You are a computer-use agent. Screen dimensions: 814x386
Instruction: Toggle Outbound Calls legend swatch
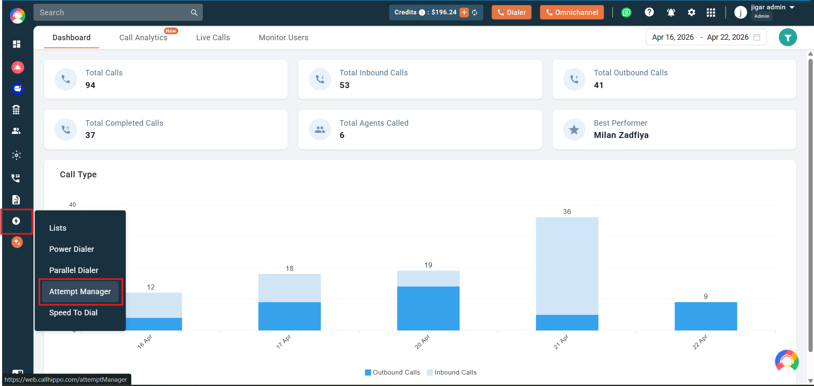(x=368, y=372)
